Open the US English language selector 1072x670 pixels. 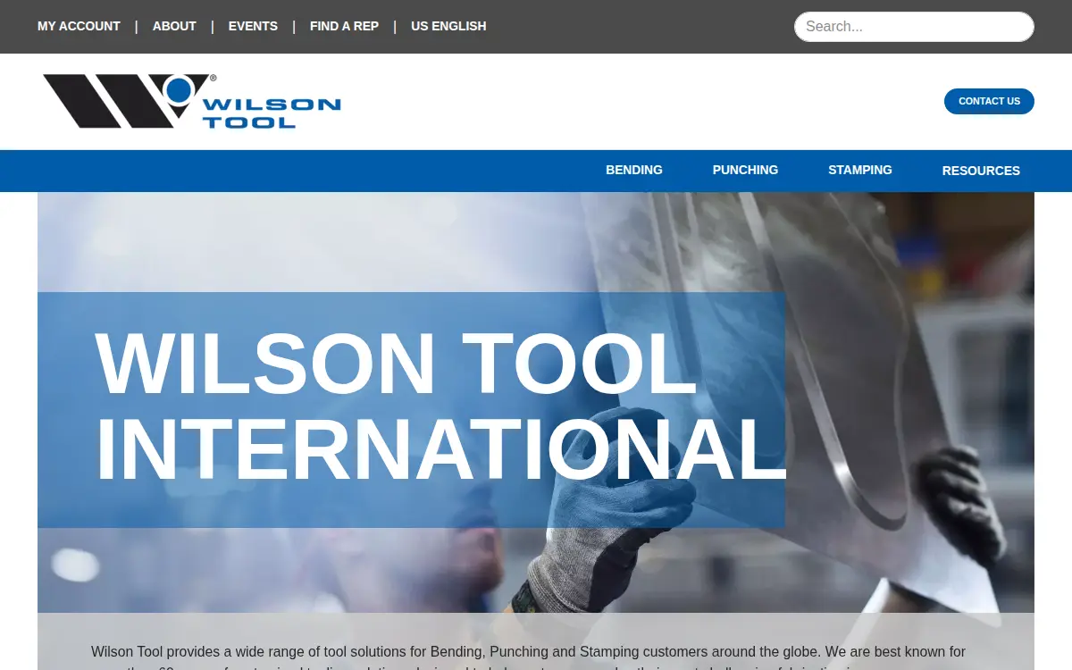click(x=448, y=26)
